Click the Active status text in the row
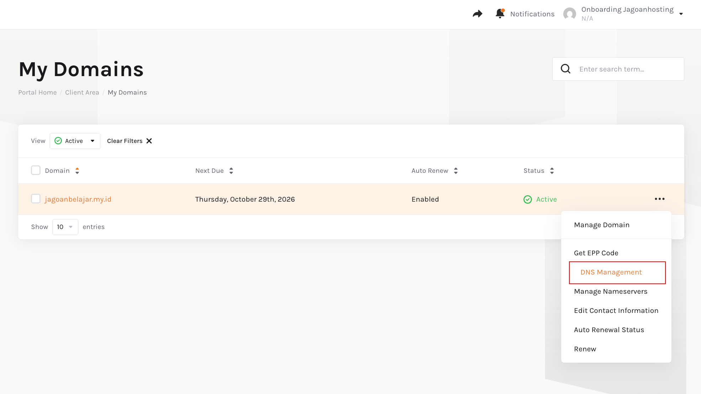Viewport: 701px width, 394px height. coord(546,199)
